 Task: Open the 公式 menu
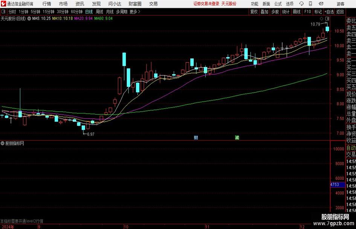[x=278, y=4]
